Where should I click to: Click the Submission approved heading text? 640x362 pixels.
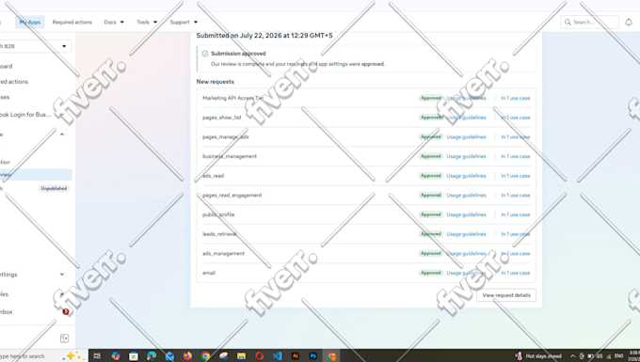pos(238,54)
